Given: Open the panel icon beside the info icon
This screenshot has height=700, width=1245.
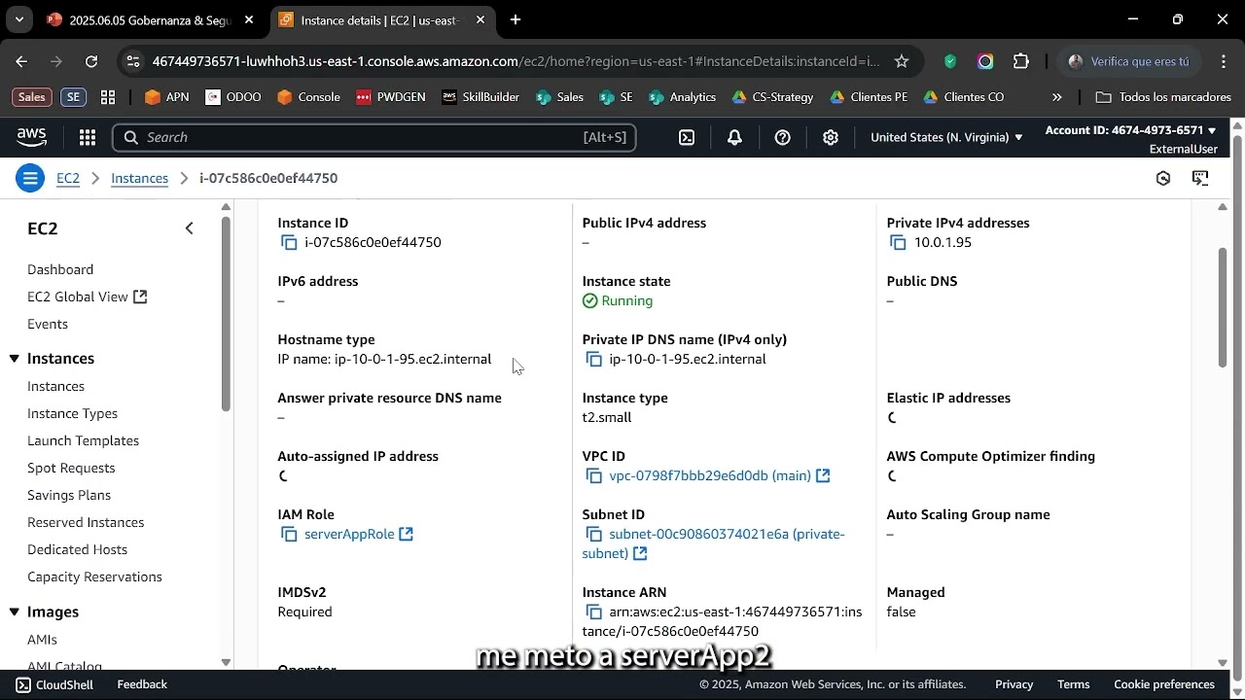Looking at the screenshot, I should pyautogui.click(x=1200, y=178).
